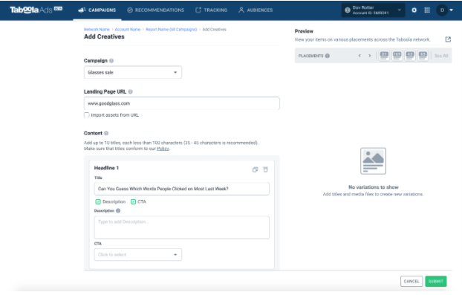Click the Cancel button

tap(411, 281)
